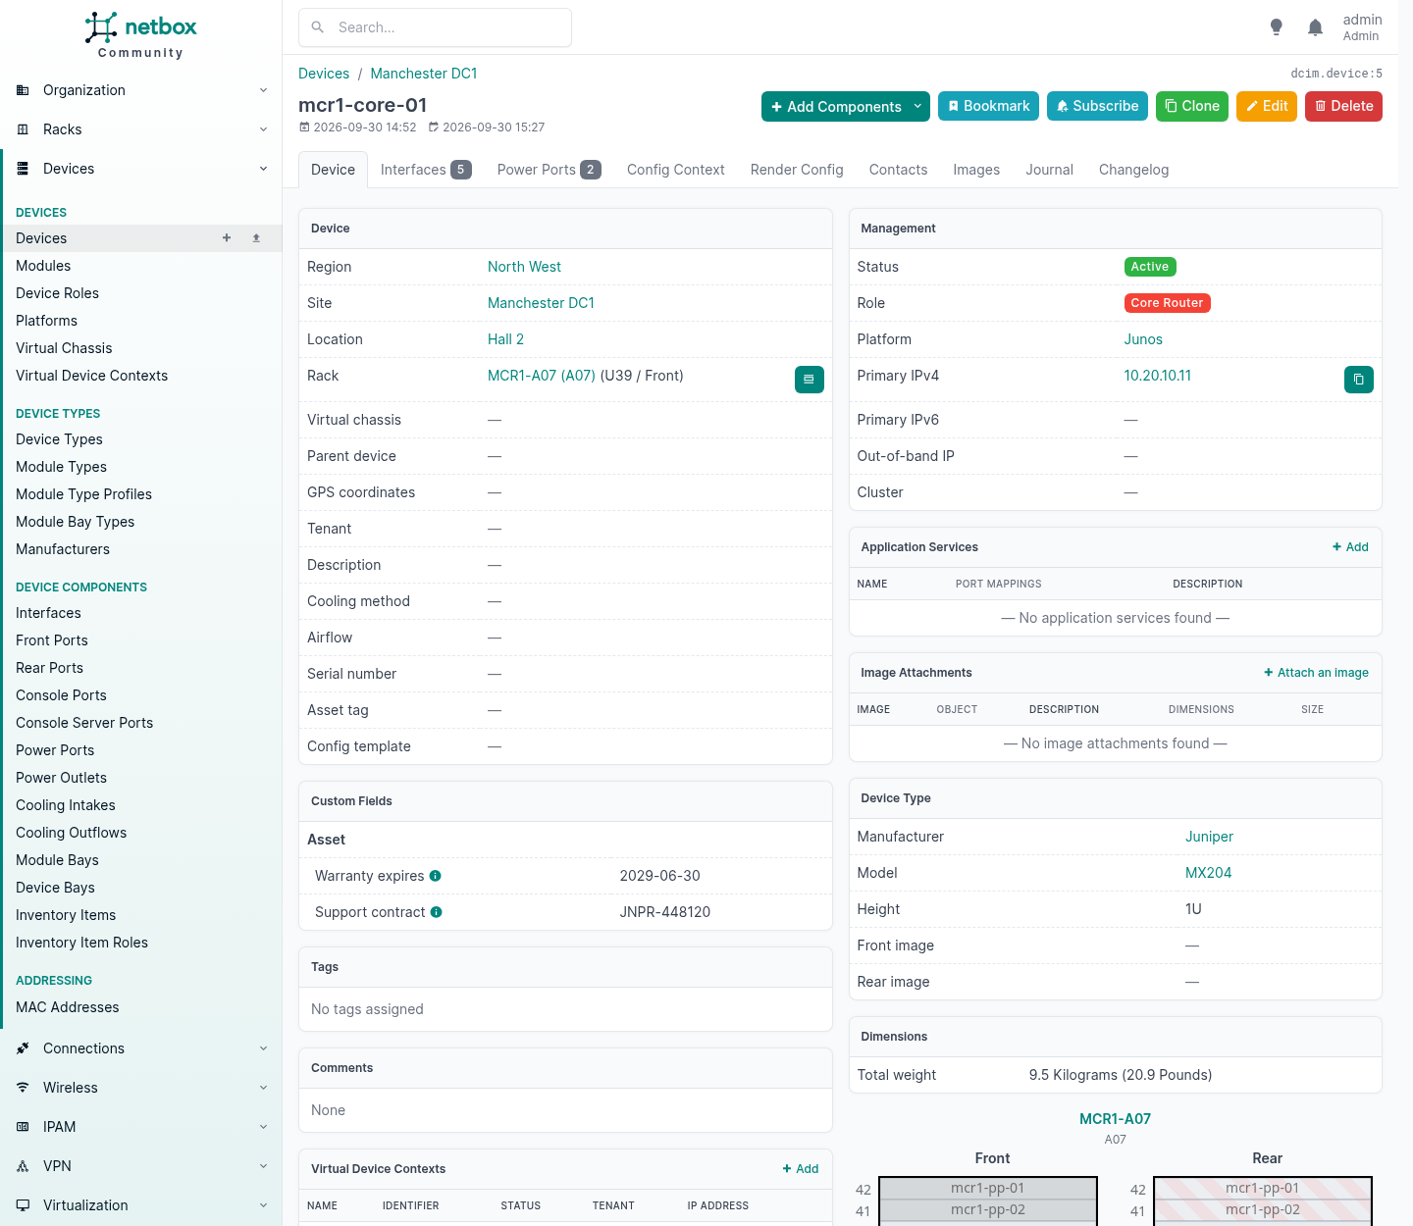Click the Organization menu icon

23,90
